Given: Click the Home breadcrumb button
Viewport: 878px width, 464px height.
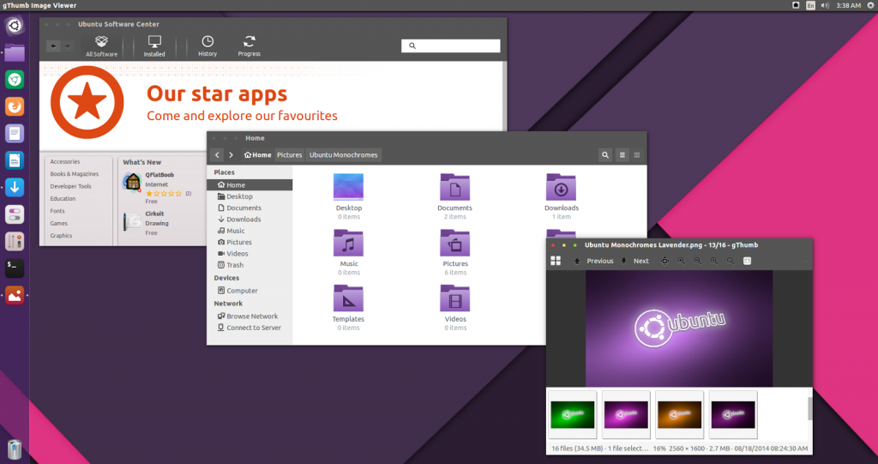Looking at the screenshot, I should tap(257, 154).
